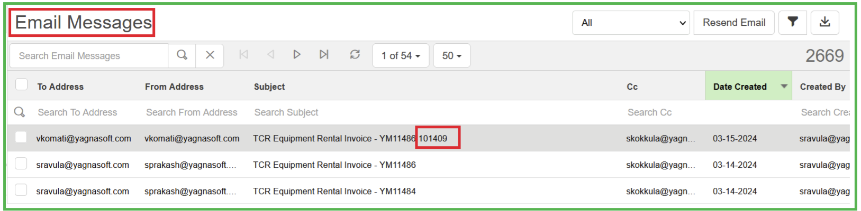The width and height of the screenshot is (861, 211).
Task: Open the filter funnel icon
Action: [x=792, y=23]
